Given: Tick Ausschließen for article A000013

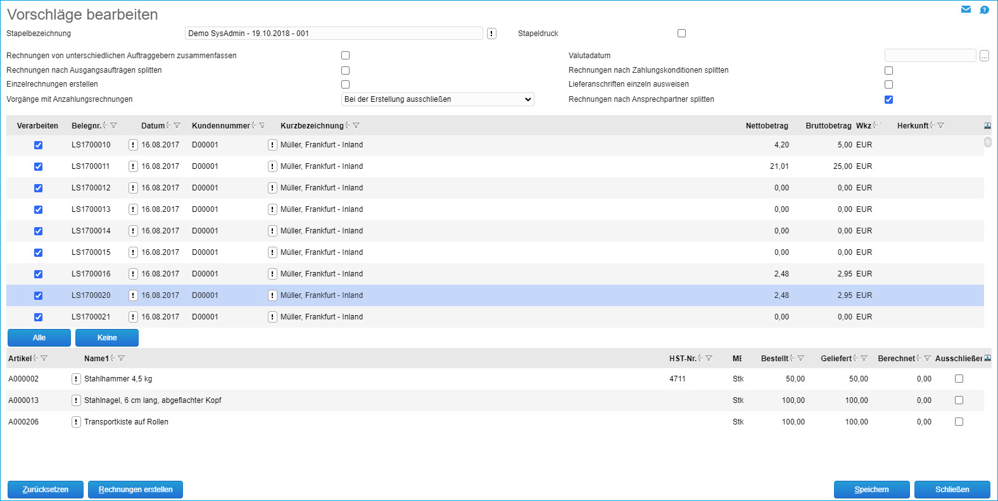Looking at the screenshot, I should pos(959,400).
